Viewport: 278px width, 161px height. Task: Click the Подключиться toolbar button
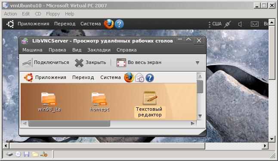coord(46,62)
